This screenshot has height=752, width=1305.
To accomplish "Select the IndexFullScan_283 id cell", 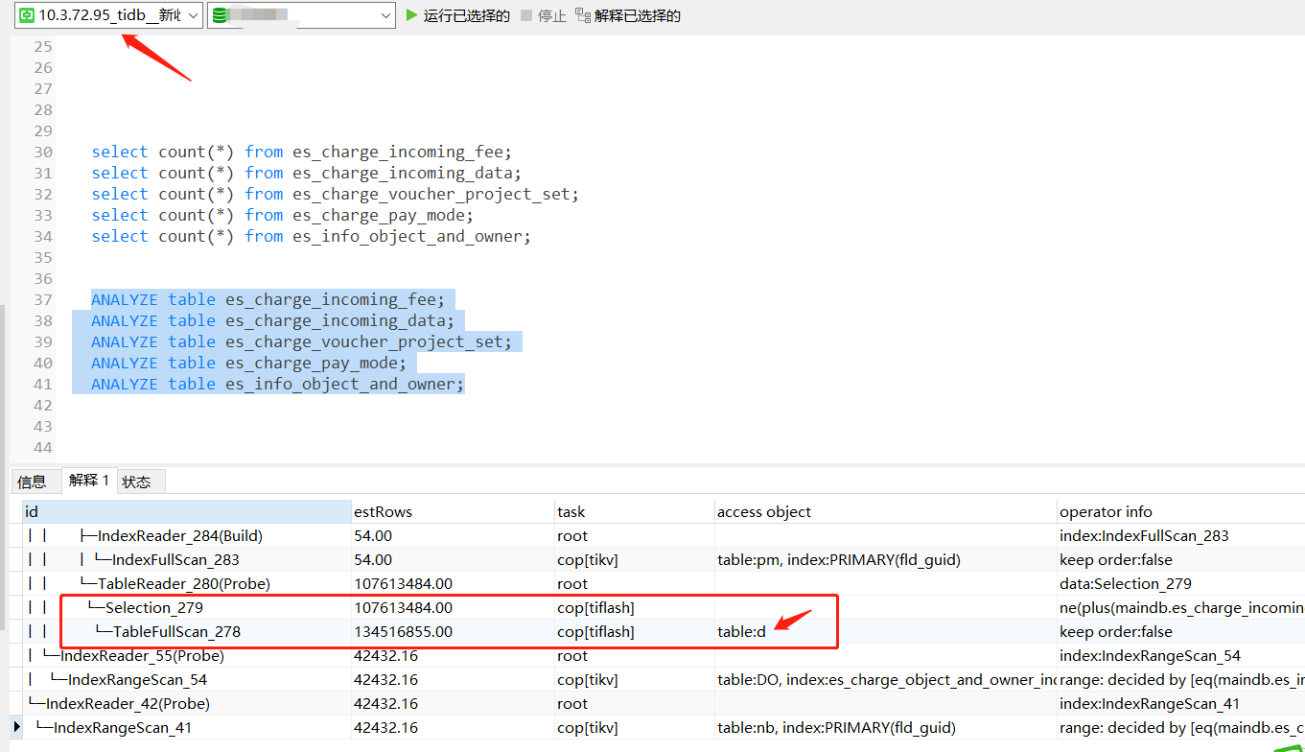I will [187, 560].
